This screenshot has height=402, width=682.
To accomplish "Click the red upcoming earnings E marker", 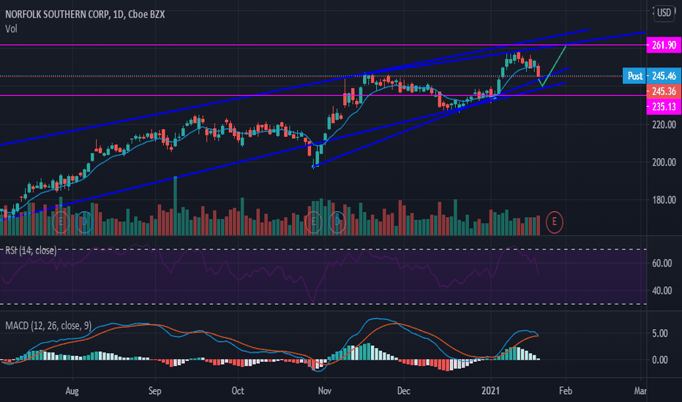I will (554, 222).
